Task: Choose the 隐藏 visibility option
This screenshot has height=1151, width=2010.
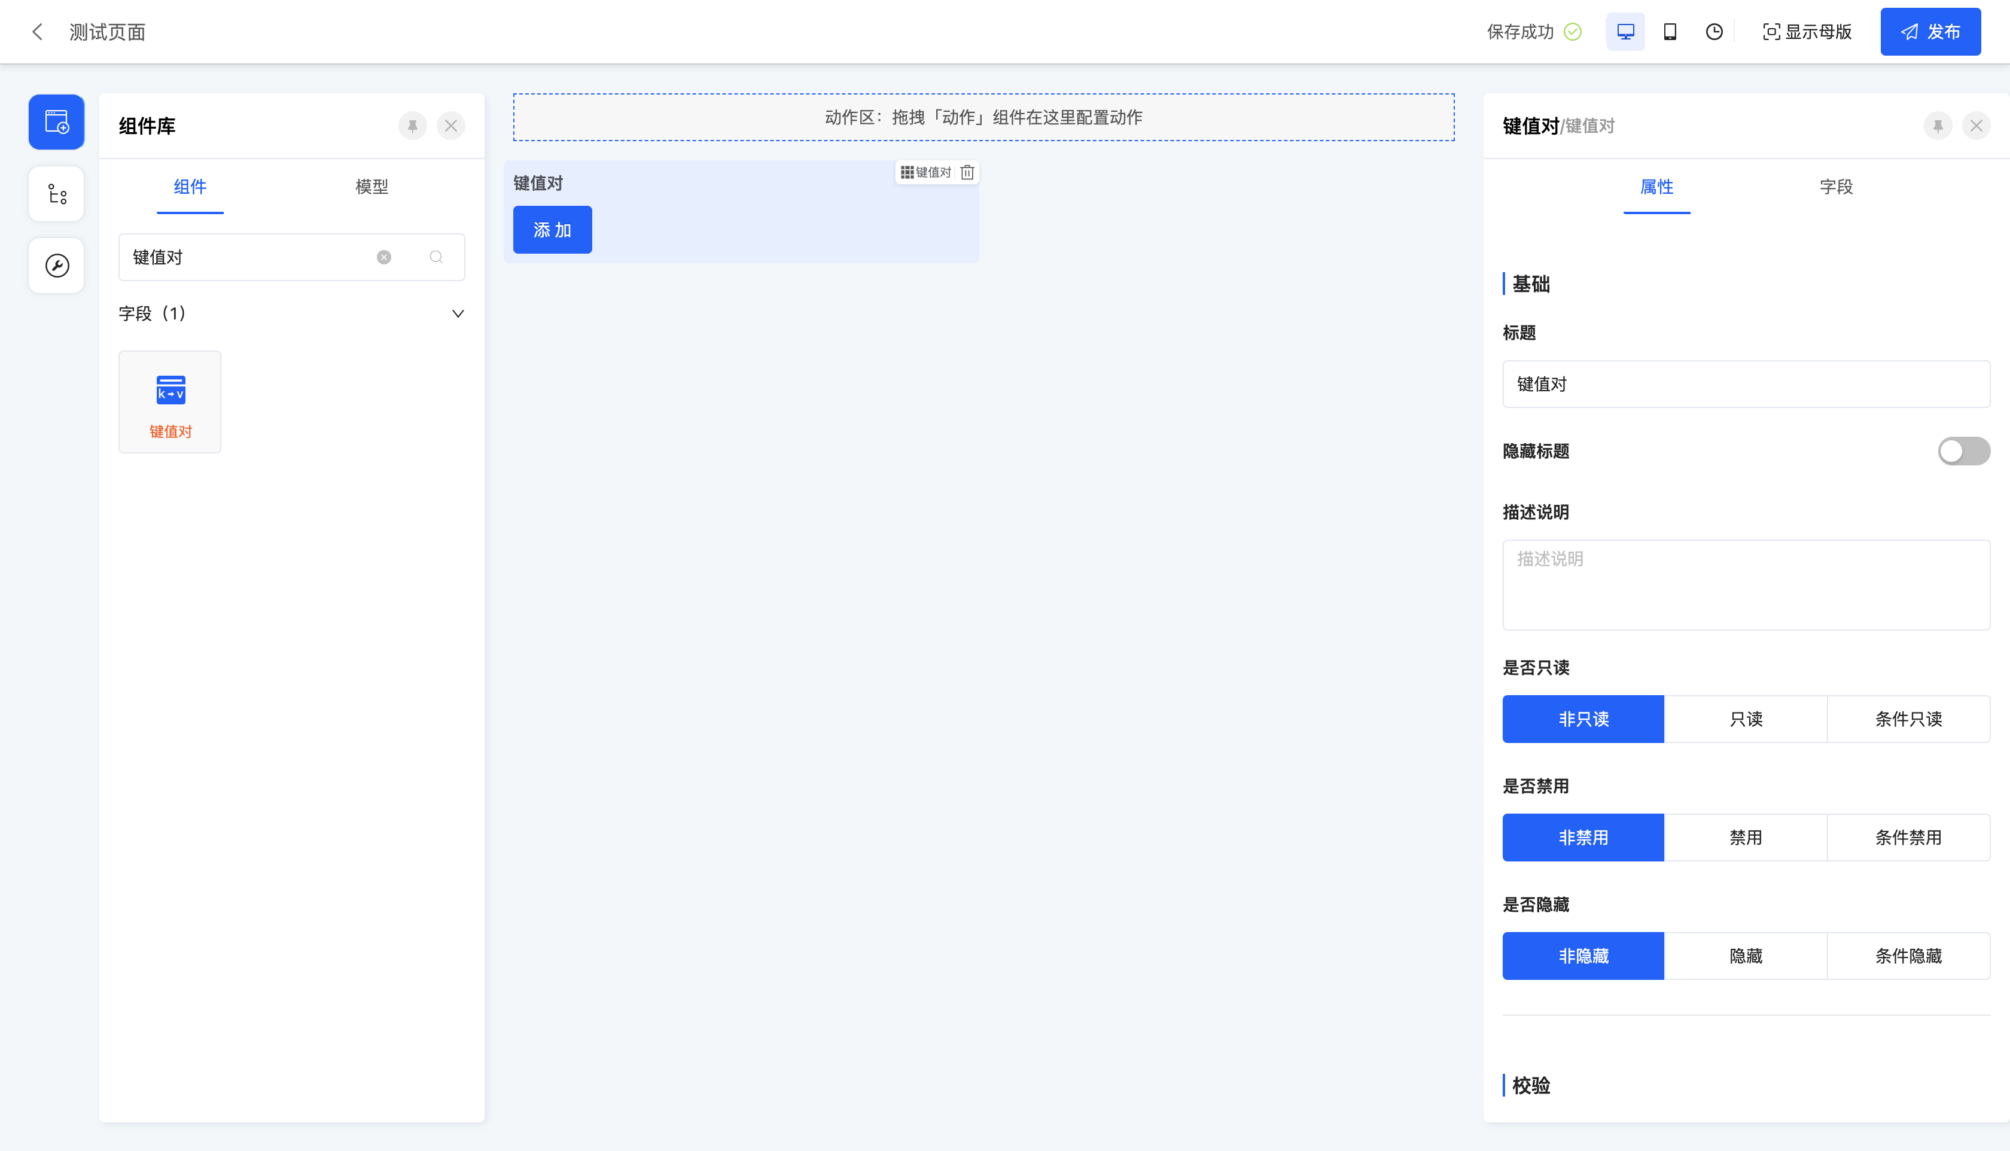Action: (x=1745, y=956)
